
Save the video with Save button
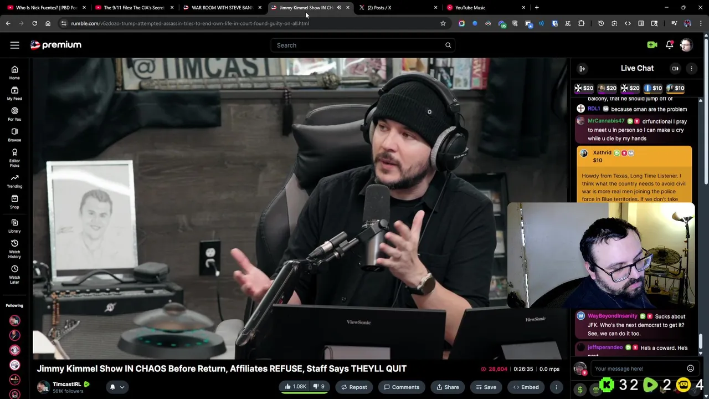(486, 387)
